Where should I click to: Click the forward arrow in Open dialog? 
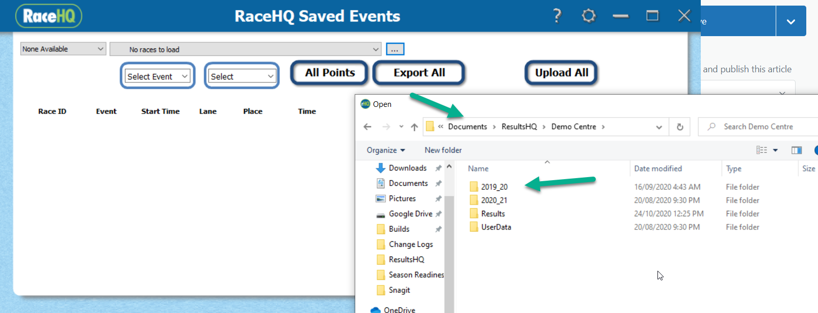pyautogui.click(x=386, y=127)
